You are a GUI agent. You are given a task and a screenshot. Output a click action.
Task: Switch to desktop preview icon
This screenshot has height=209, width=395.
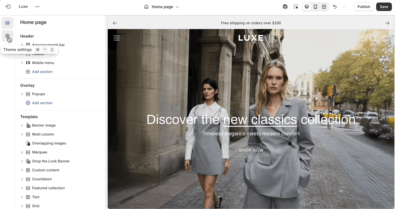(307, 7)
